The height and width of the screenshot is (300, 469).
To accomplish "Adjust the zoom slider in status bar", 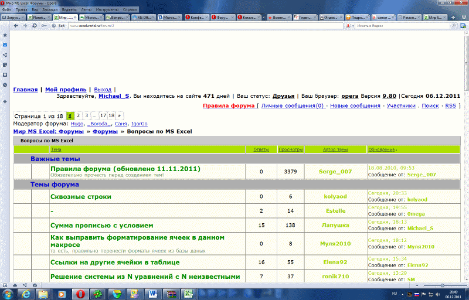I will (x=442, y=285).
